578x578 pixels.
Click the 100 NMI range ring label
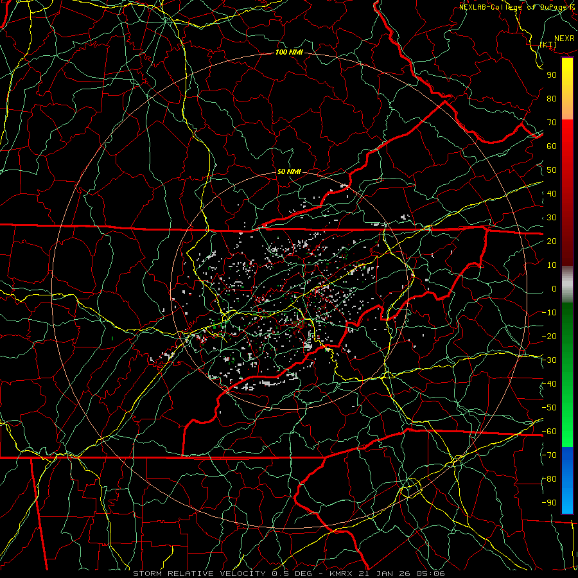click(x=289, y=53)
